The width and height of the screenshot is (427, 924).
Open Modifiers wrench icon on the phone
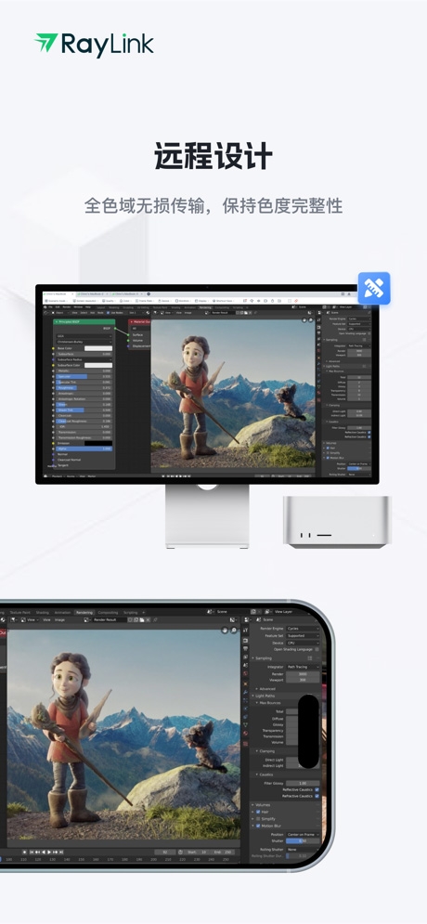[246, 693]
